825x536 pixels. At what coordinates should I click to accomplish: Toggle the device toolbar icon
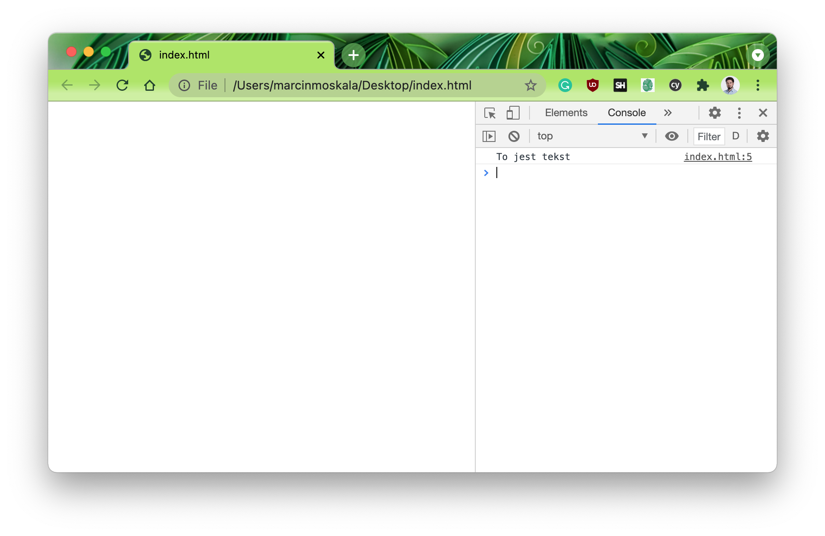tap(513, 113)
